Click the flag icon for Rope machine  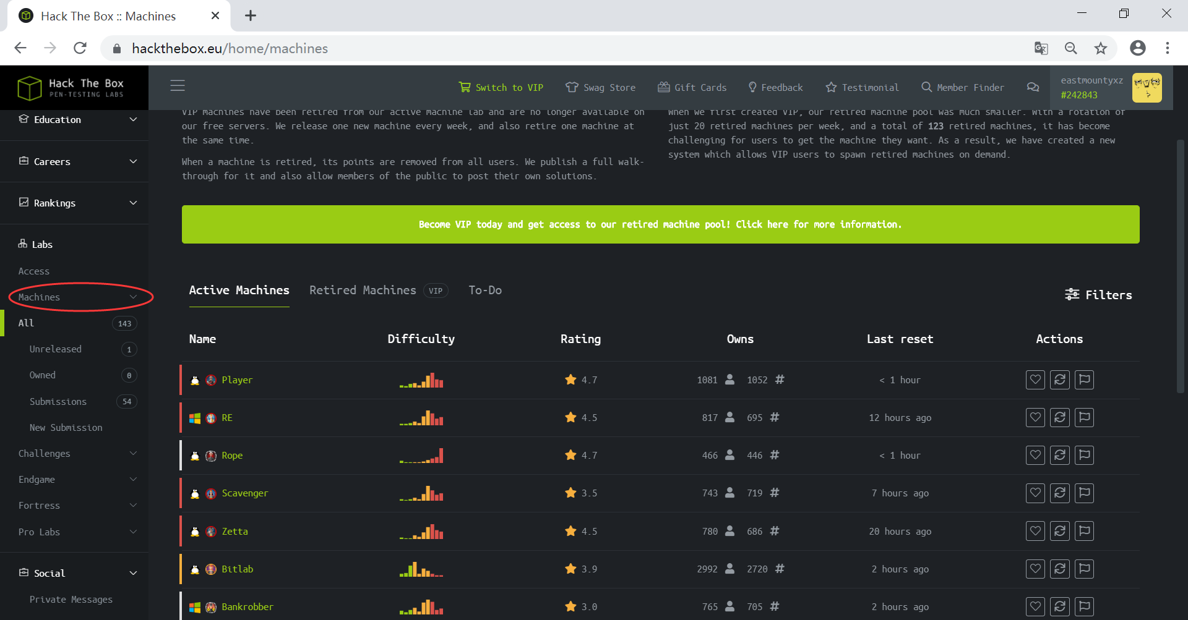(1084, 455)
